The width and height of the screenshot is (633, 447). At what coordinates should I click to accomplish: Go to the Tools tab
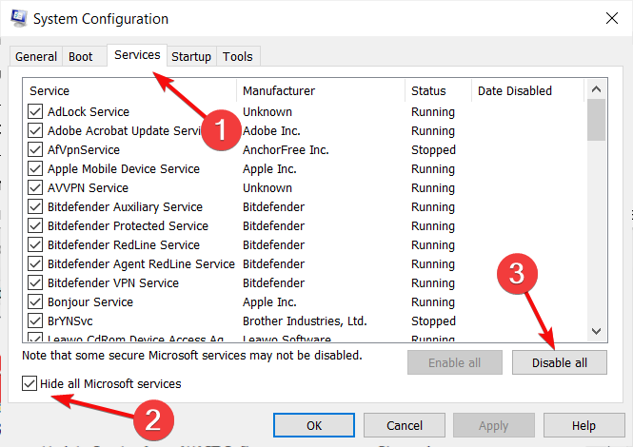click(x=238, y=57)
